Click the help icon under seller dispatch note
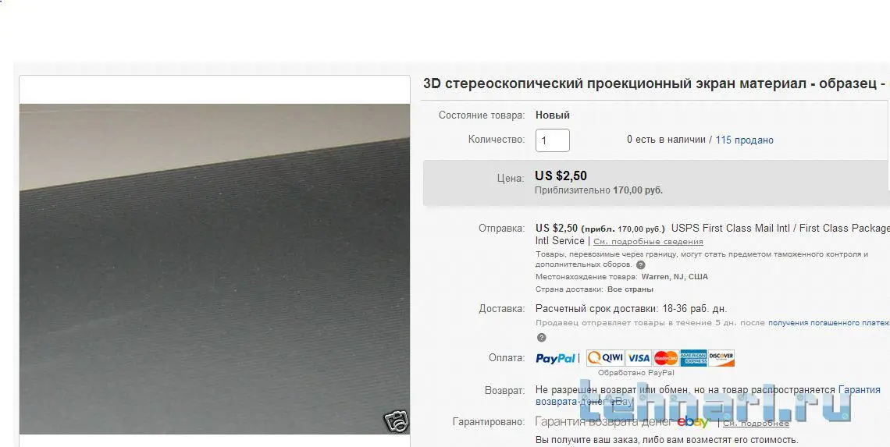 click(542, 338)
